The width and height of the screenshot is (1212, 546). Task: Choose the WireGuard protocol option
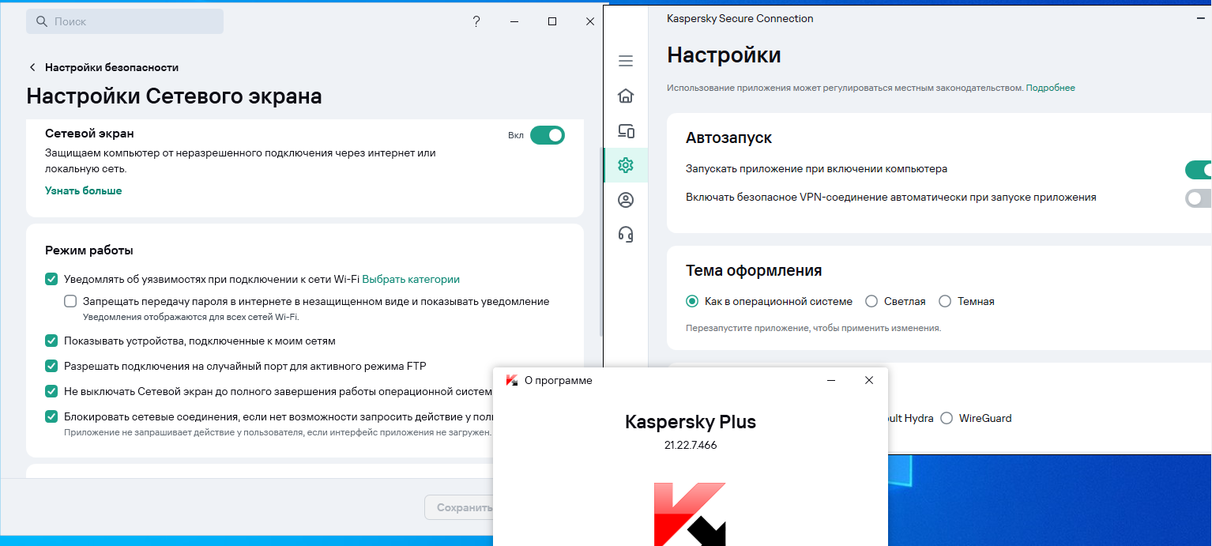(x=947, y=418)
